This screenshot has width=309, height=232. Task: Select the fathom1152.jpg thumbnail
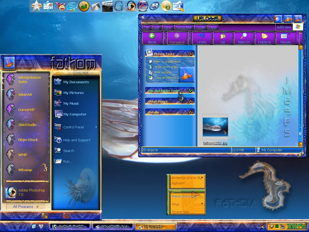pyautogui.click(x=215, y=127)
